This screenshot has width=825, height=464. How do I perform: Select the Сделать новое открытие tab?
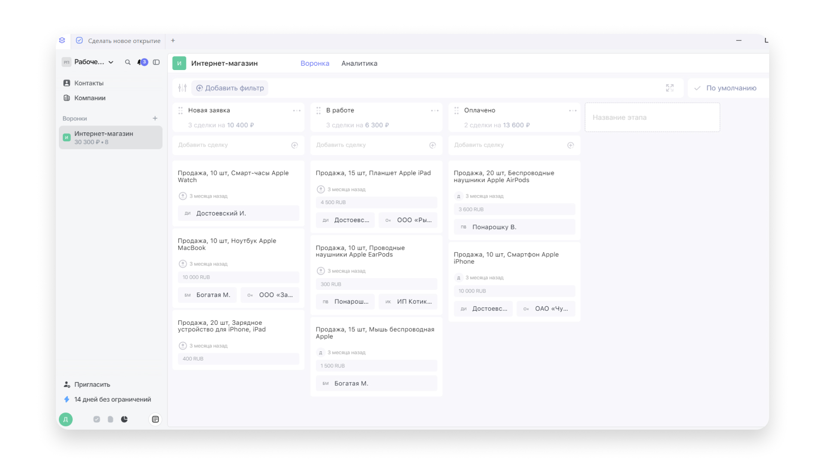[x=118, y=41]
